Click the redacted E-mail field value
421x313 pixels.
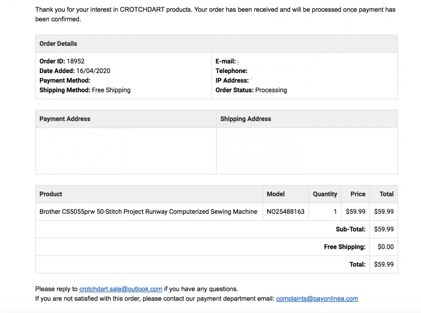(x=276, y=62)
